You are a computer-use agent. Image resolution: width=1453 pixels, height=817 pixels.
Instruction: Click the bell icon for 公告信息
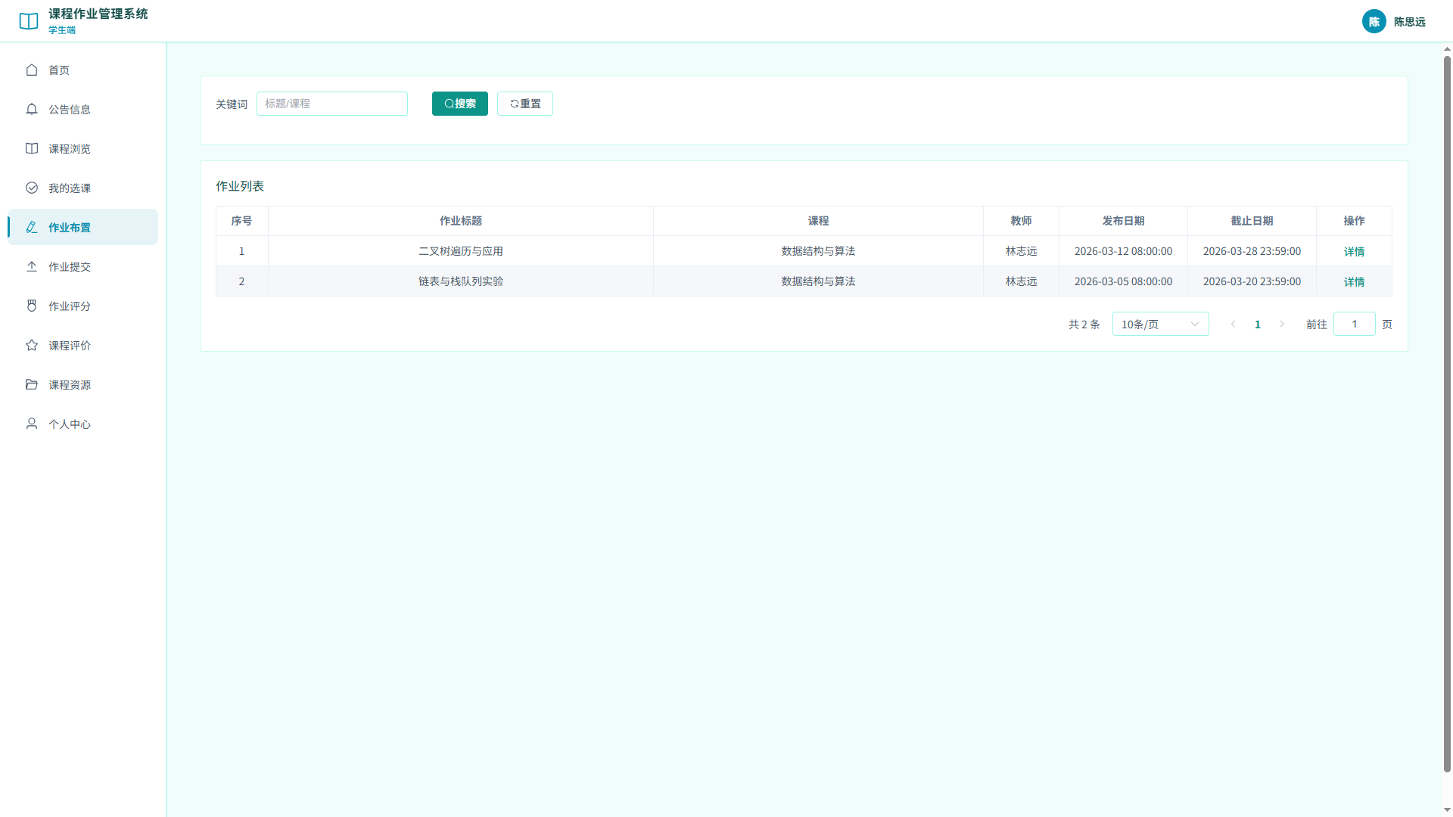32,109
